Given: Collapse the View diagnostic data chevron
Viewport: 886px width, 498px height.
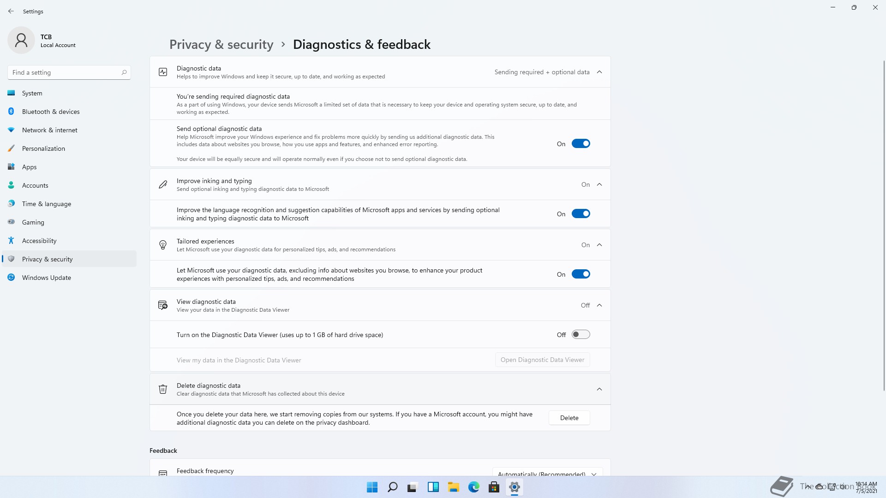Looking at the screenshot, I should (x=599, y=305).
